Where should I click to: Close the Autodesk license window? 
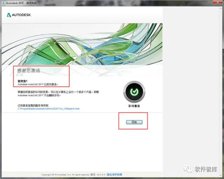coord(217,2)
